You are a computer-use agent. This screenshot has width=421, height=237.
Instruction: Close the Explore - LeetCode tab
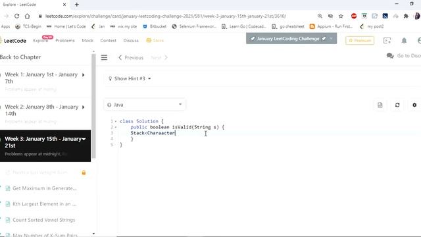click(x=64, y=5)
